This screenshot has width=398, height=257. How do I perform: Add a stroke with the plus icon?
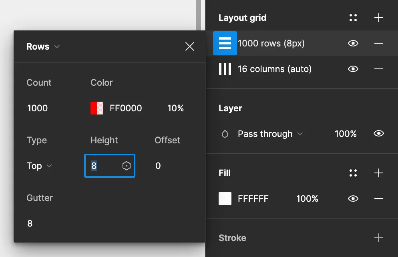[378, 238]
